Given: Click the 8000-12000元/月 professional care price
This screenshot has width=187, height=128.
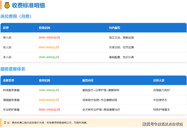Looking at the screenshot, I should (50, 110).
